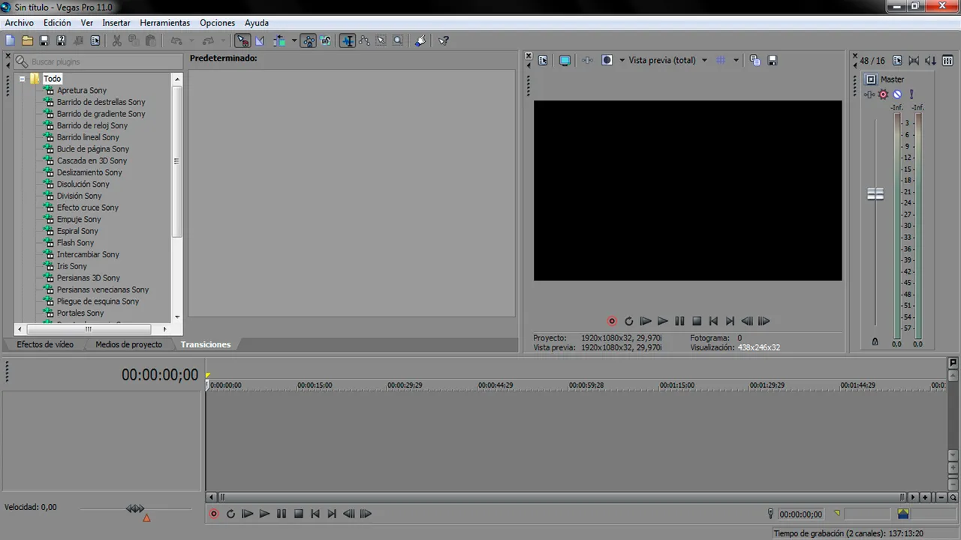This screenshot has height=540, width=961.
Task: Collapse the Todo folder in plugin tree
Action: tap(23, 79)
